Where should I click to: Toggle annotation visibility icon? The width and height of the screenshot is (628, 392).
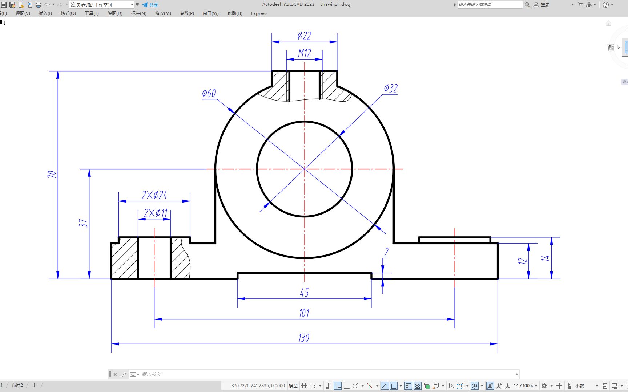click(490, 386)
